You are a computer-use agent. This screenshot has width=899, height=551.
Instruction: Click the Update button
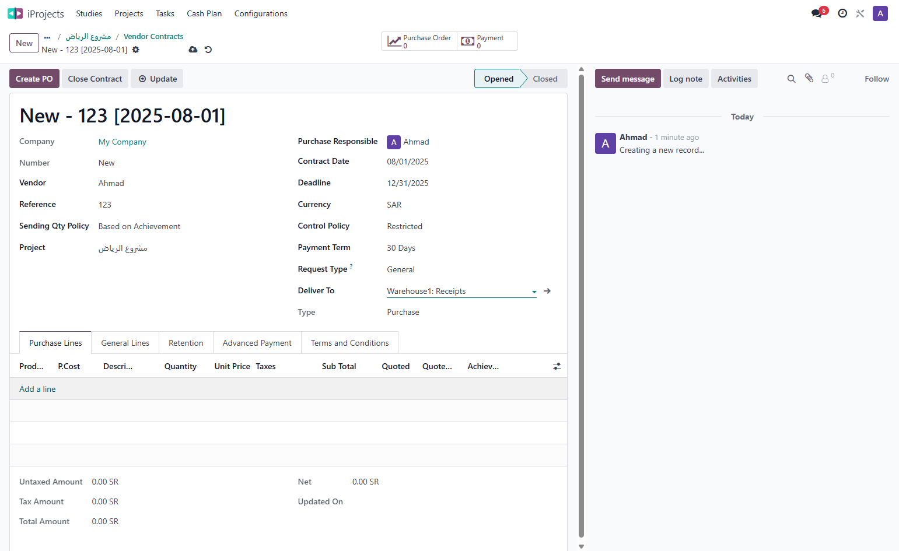pos(157,79)
